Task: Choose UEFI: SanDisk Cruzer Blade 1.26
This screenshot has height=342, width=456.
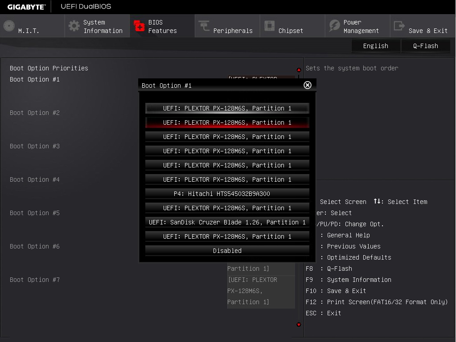Action: (227, 222)
